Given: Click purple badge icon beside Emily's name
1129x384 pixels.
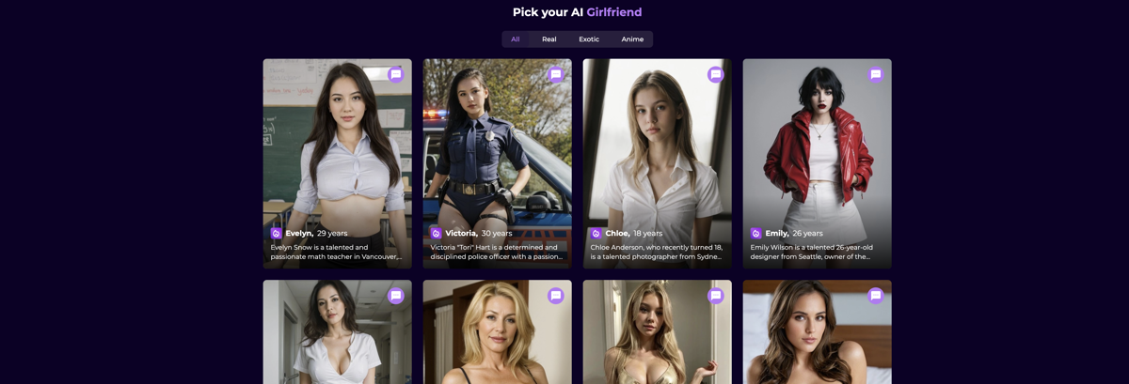Looking at the screenshot, I should tap(756, 233).
